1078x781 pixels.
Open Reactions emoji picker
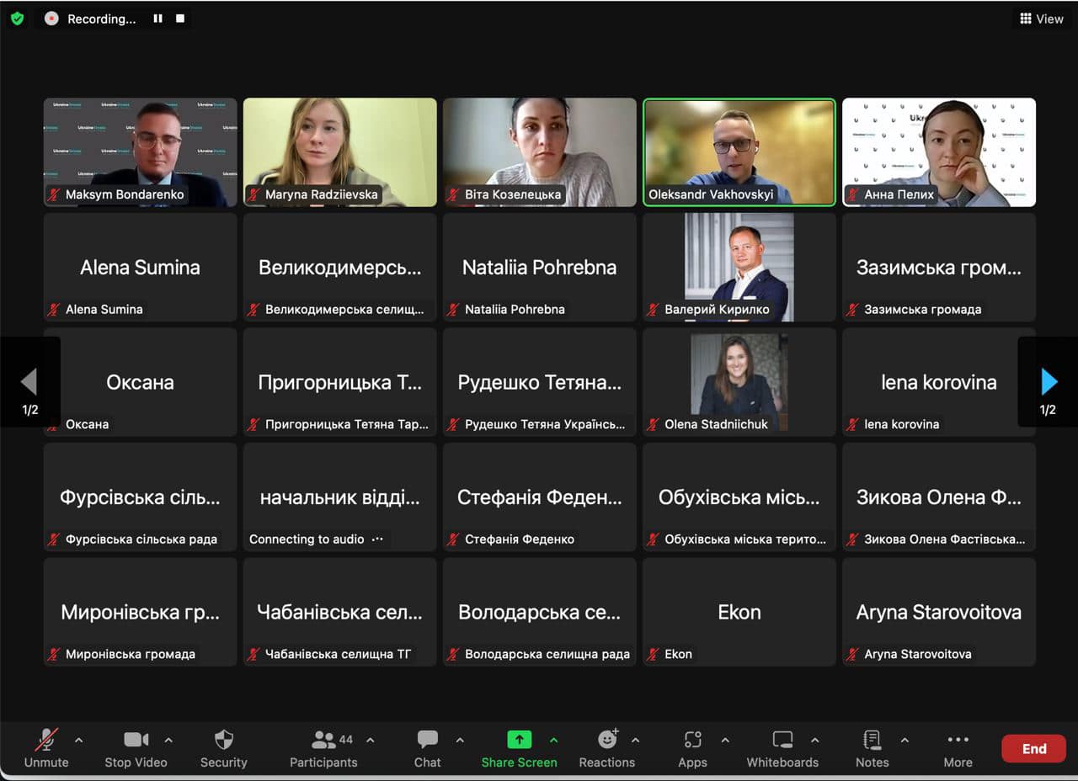pyautogui.click(x=606, y=748)
